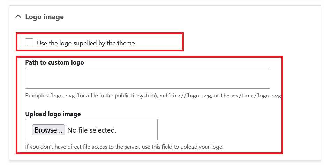Collapse the Logo image section chevron
The height and width of the screenshot is (165, 334).
point(18,16)
